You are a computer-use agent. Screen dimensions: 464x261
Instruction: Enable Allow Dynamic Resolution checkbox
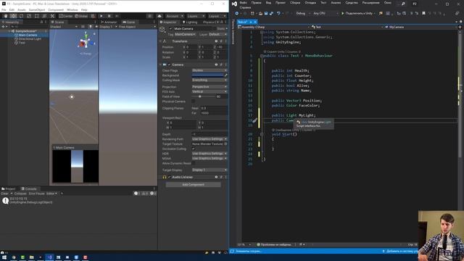point(194,163)
